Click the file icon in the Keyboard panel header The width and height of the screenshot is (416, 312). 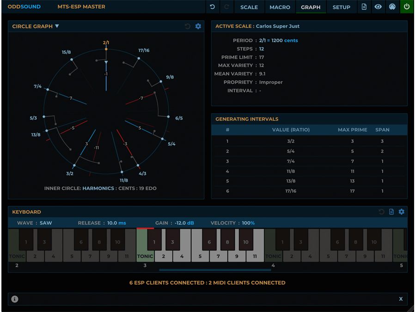tap(391, 212)
